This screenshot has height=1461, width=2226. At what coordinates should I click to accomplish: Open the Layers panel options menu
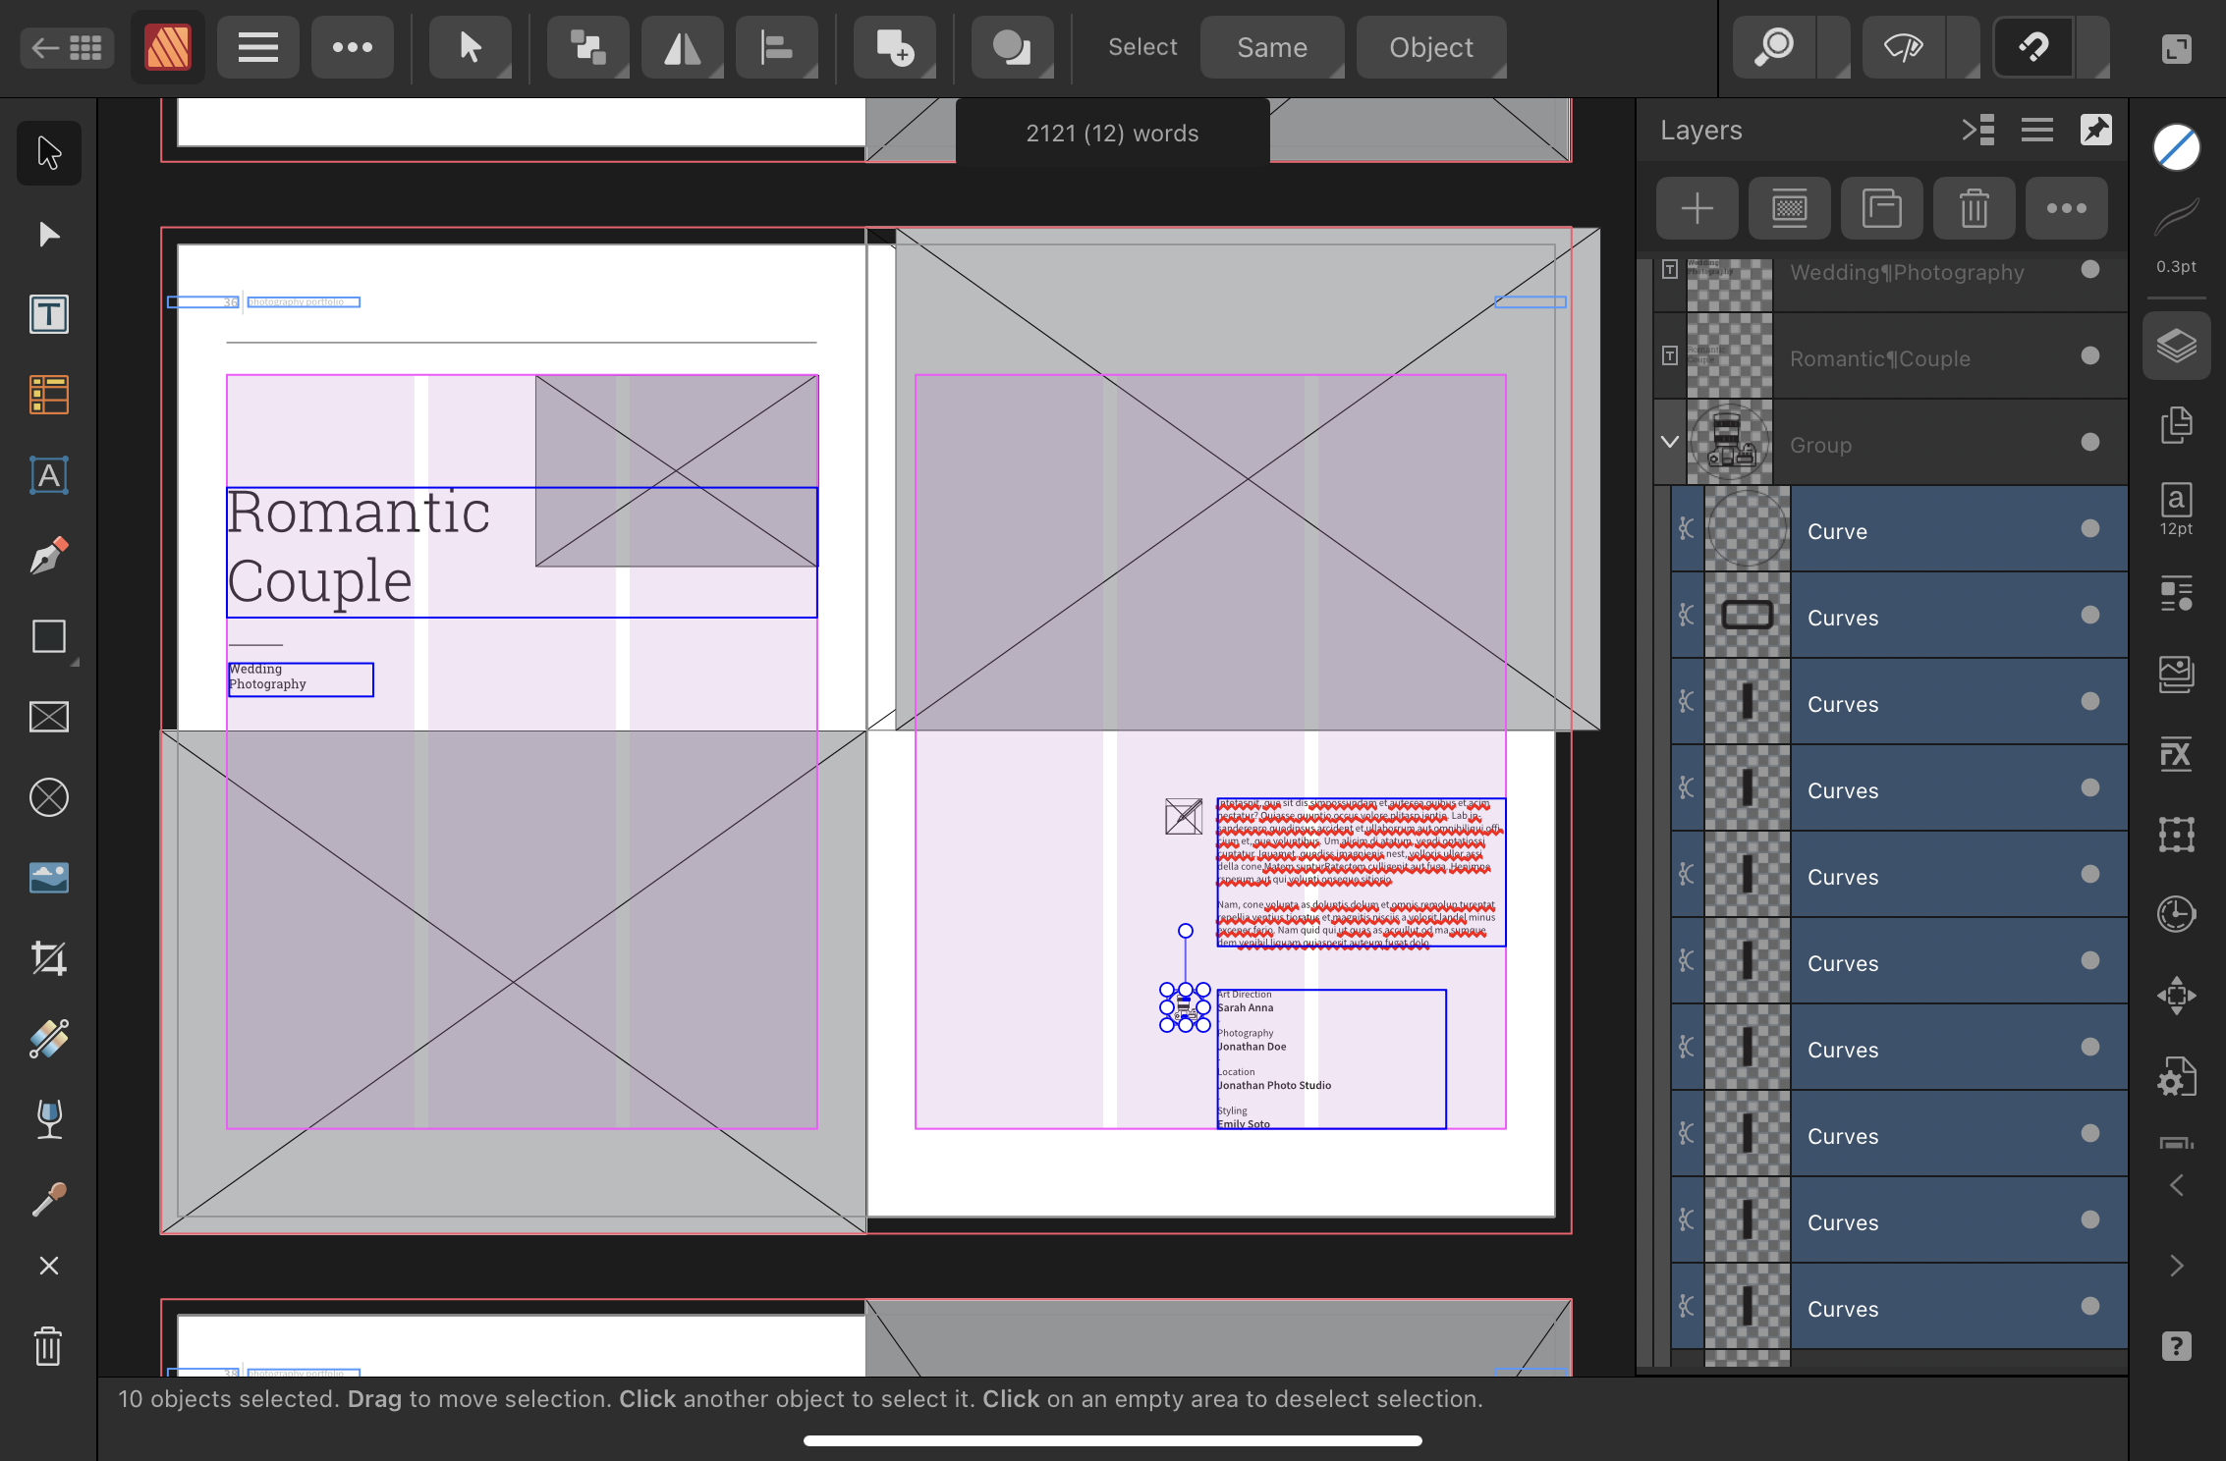coord(2036,130)
